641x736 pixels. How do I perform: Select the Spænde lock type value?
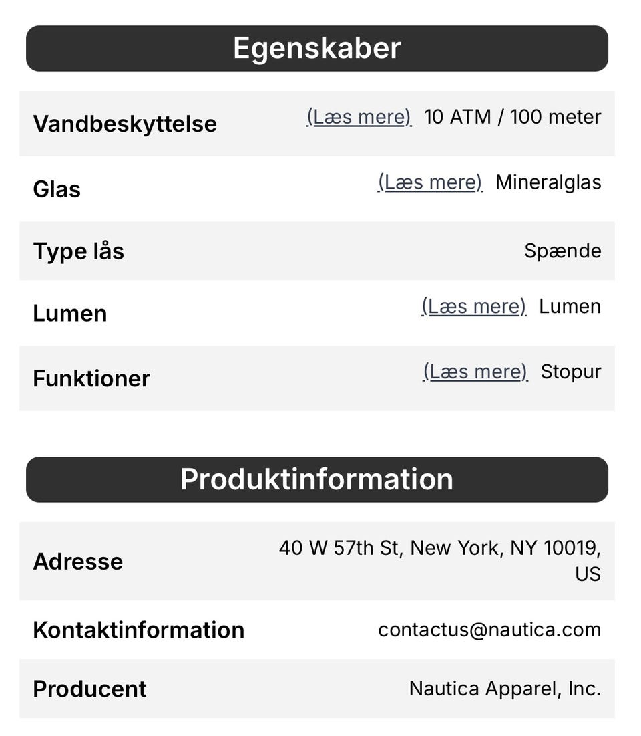click(563, 251)
